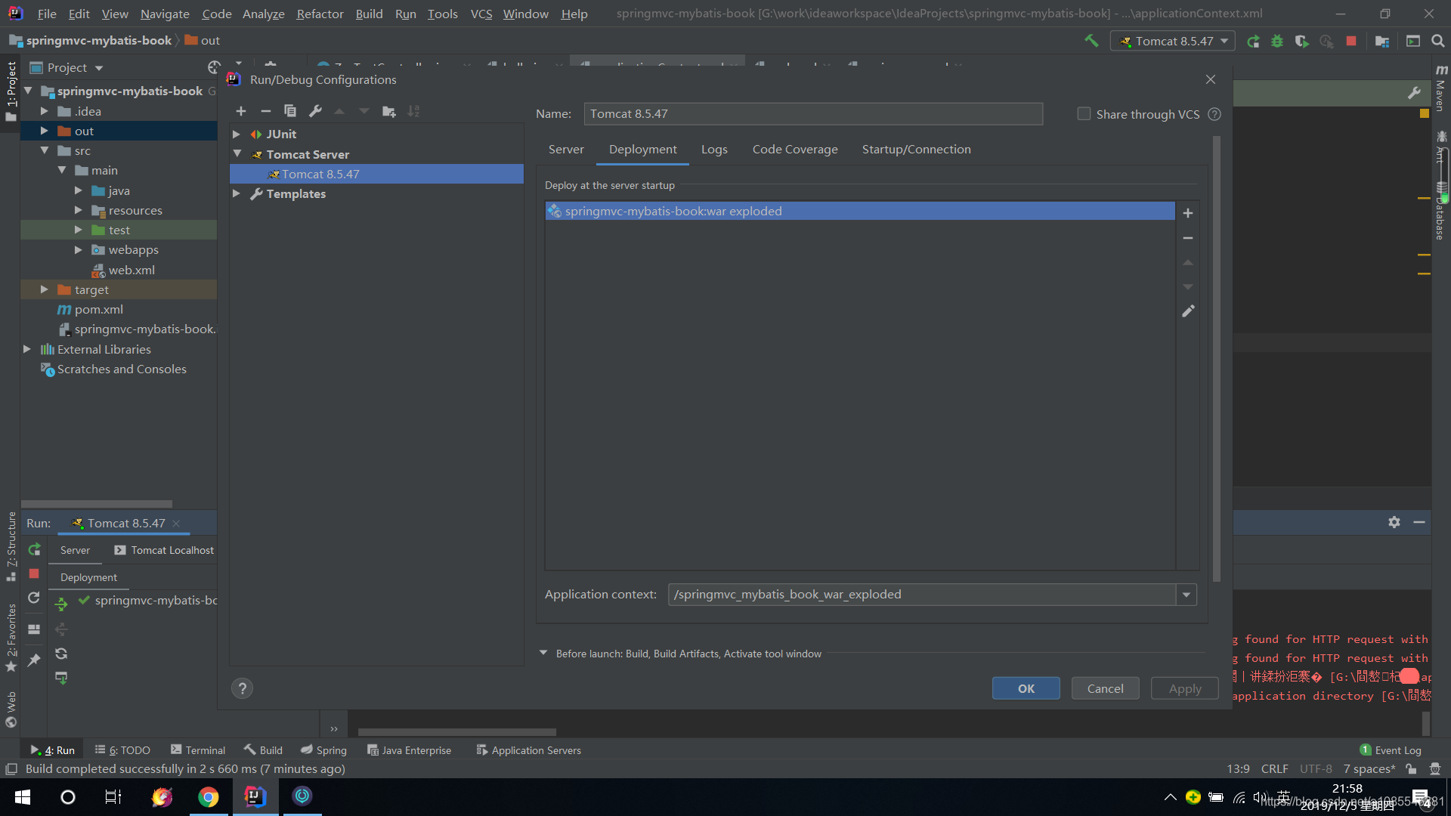The width and height of the screenshot is (1451, 816).
Task: Expand JUnit configurations node
Action: [x=237, y=134]
